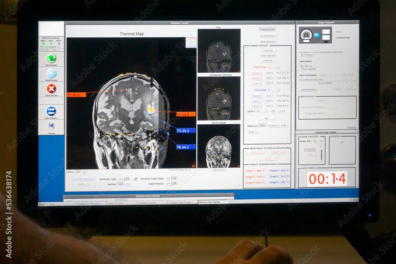Screen dimensions: 396x264
Task: Turn the laser OFF
Action: (310, 154)
